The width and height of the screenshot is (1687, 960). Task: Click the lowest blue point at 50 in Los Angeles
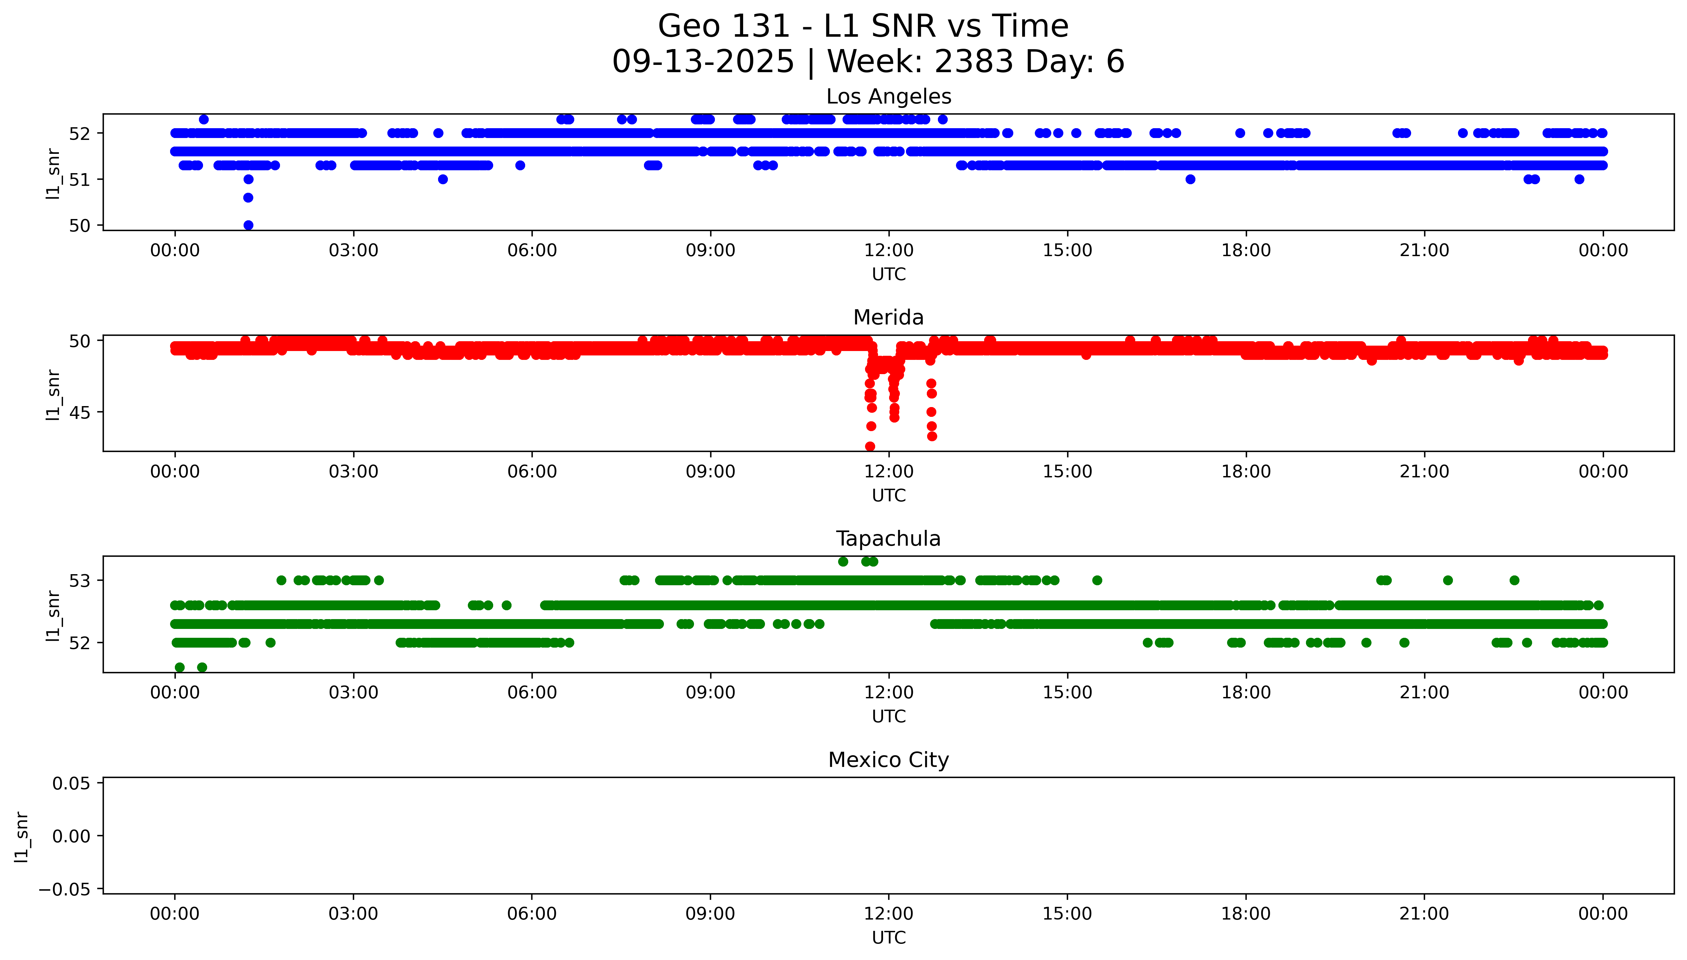pyautogui.click(x=248, y=225)
